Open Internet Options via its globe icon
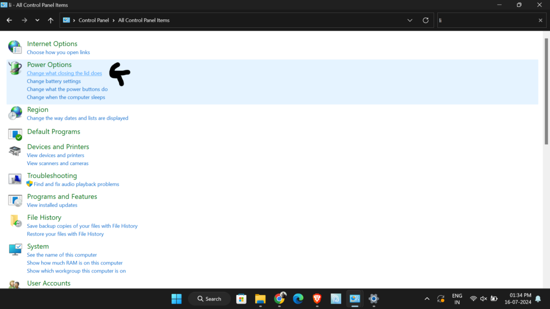 pyautogui.click(x=15, y=47)
